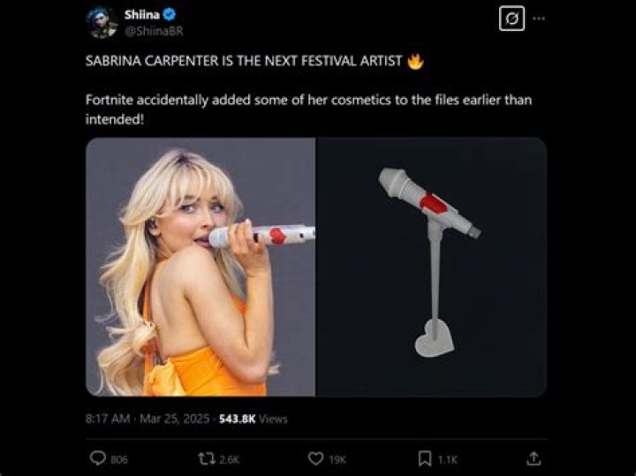Click the 1.1K bookmarks count
The width and height of the screenshot is (636, 476).
pos(447,459)
